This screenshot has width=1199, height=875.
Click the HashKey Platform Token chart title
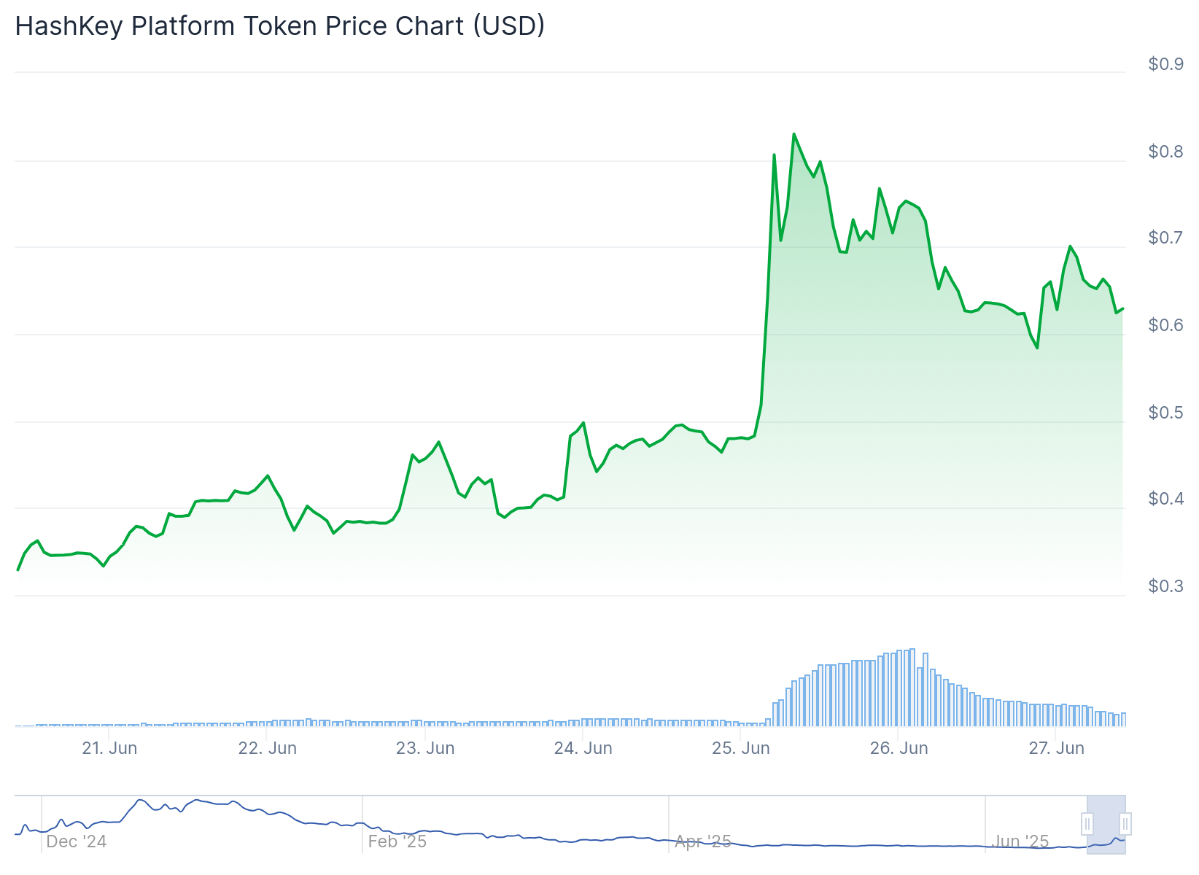click(280, 26)
